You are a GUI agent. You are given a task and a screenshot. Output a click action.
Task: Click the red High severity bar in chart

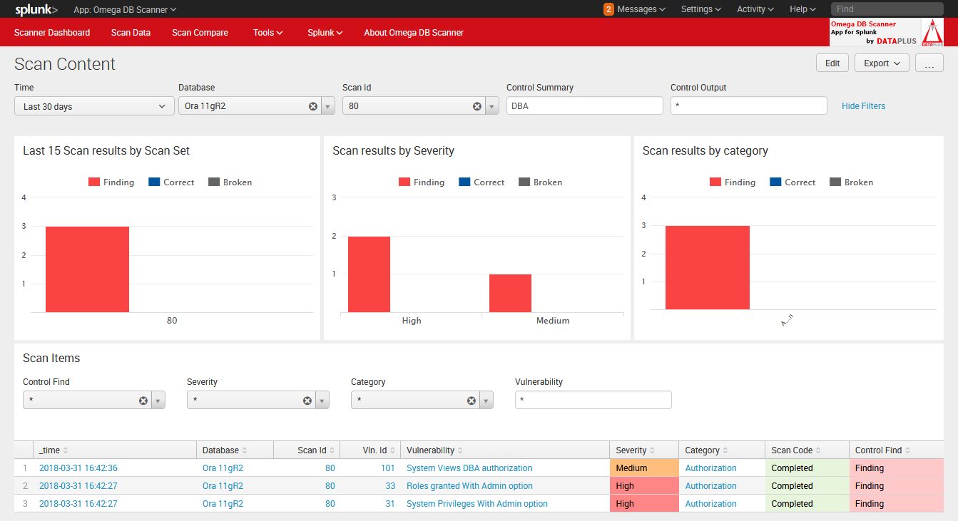pyautogui.click(x=369, y=274)
